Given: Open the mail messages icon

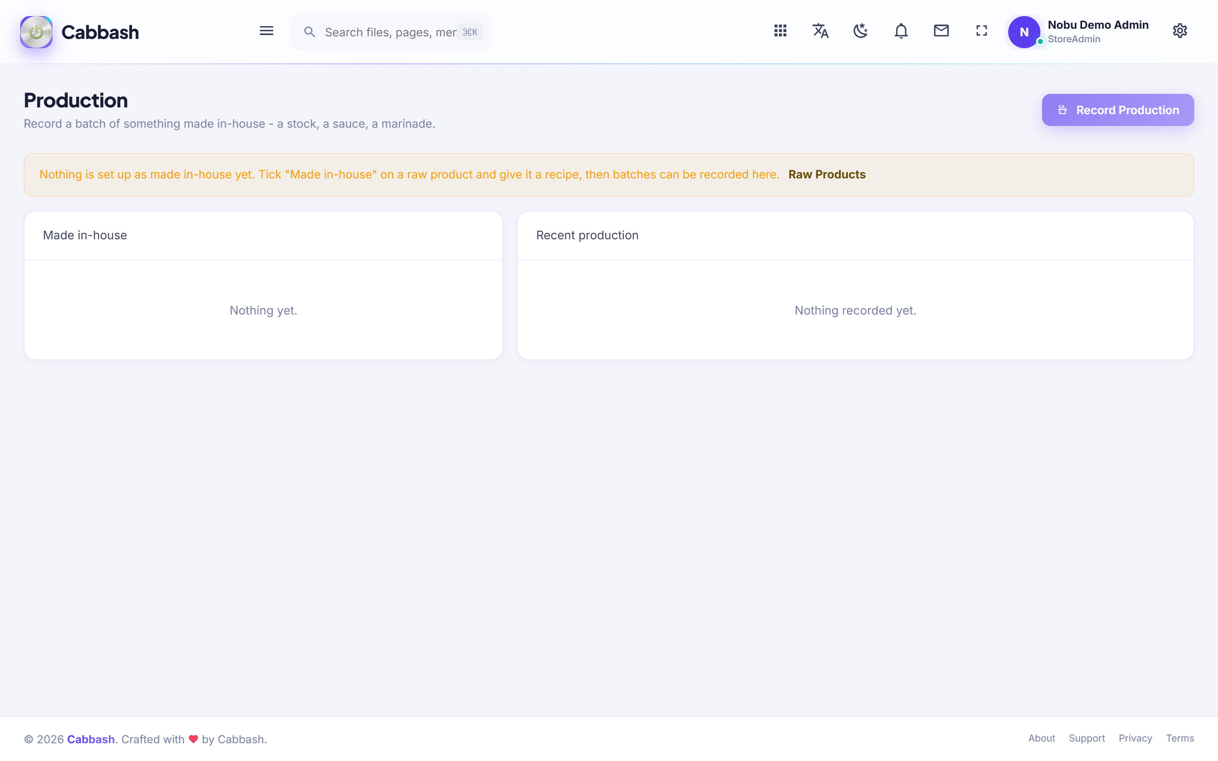Looking at the screenshot, I should (x=941, y=31).
